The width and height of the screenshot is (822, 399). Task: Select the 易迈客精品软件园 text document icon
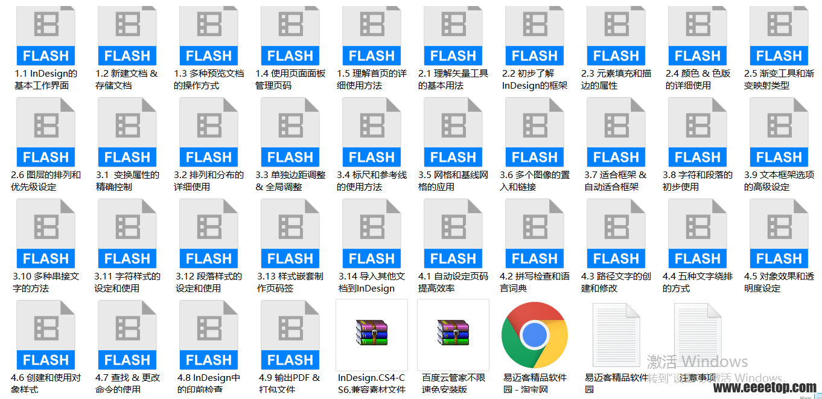pyautogui.click(x=616, y=335)
